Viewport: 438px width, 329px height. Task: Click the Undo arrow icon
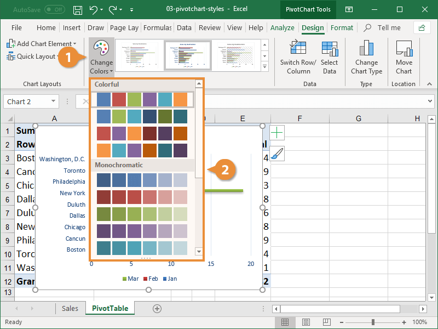click(94, 10)
